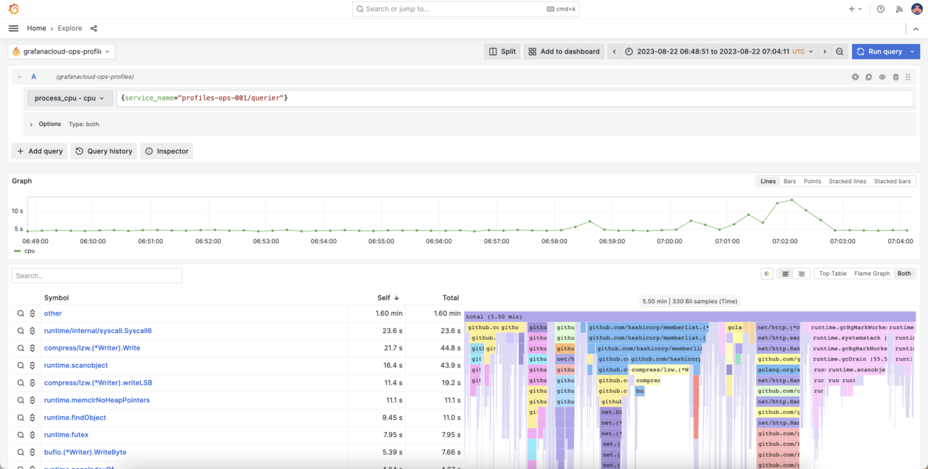Viewport: 928px width, 469px height.
Task: Open the grafanacloud-ops-profiles datasource picker
Action: tap(61, 51)
